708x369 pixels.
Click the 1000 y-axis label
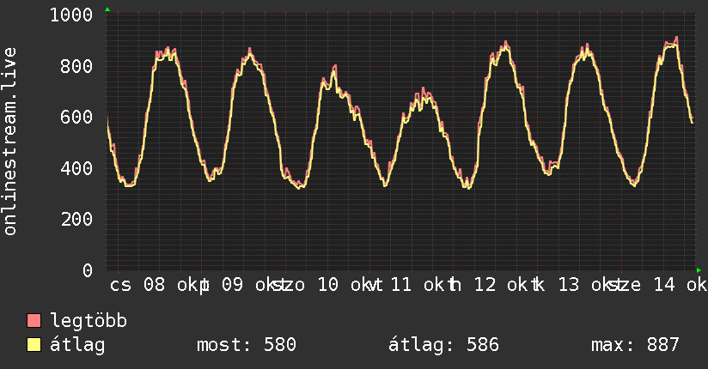[71, 15]
